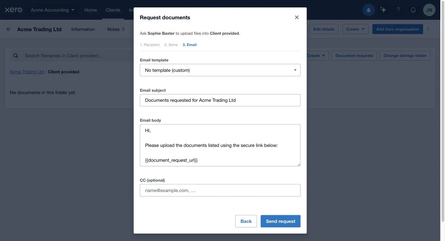The height and width of the screenshot is (241, 445).
Task: Go to step 2 Items
Action: pyautogui.click(x=171, y=45)
